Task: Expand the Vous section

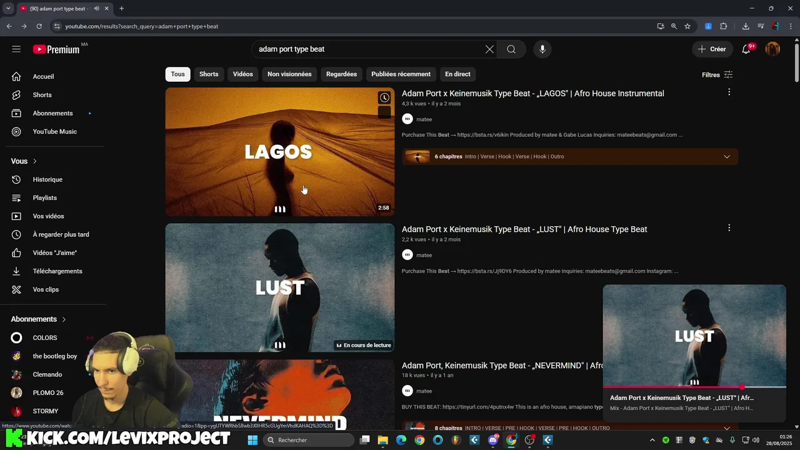Action: point(24,161)
